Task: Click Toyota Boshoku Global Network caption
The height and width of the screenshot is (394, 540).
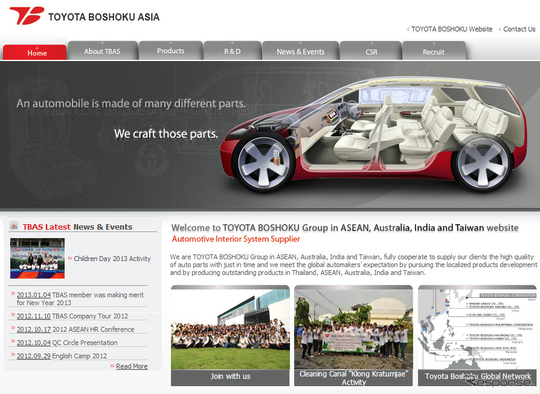Action: coord(477,377)
